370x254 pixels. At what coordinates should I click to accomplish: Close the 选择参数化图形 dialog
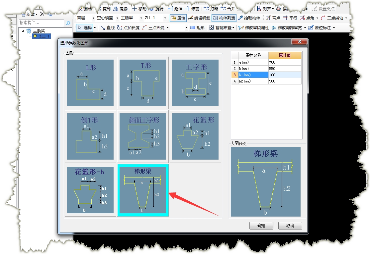coord(300,41)
